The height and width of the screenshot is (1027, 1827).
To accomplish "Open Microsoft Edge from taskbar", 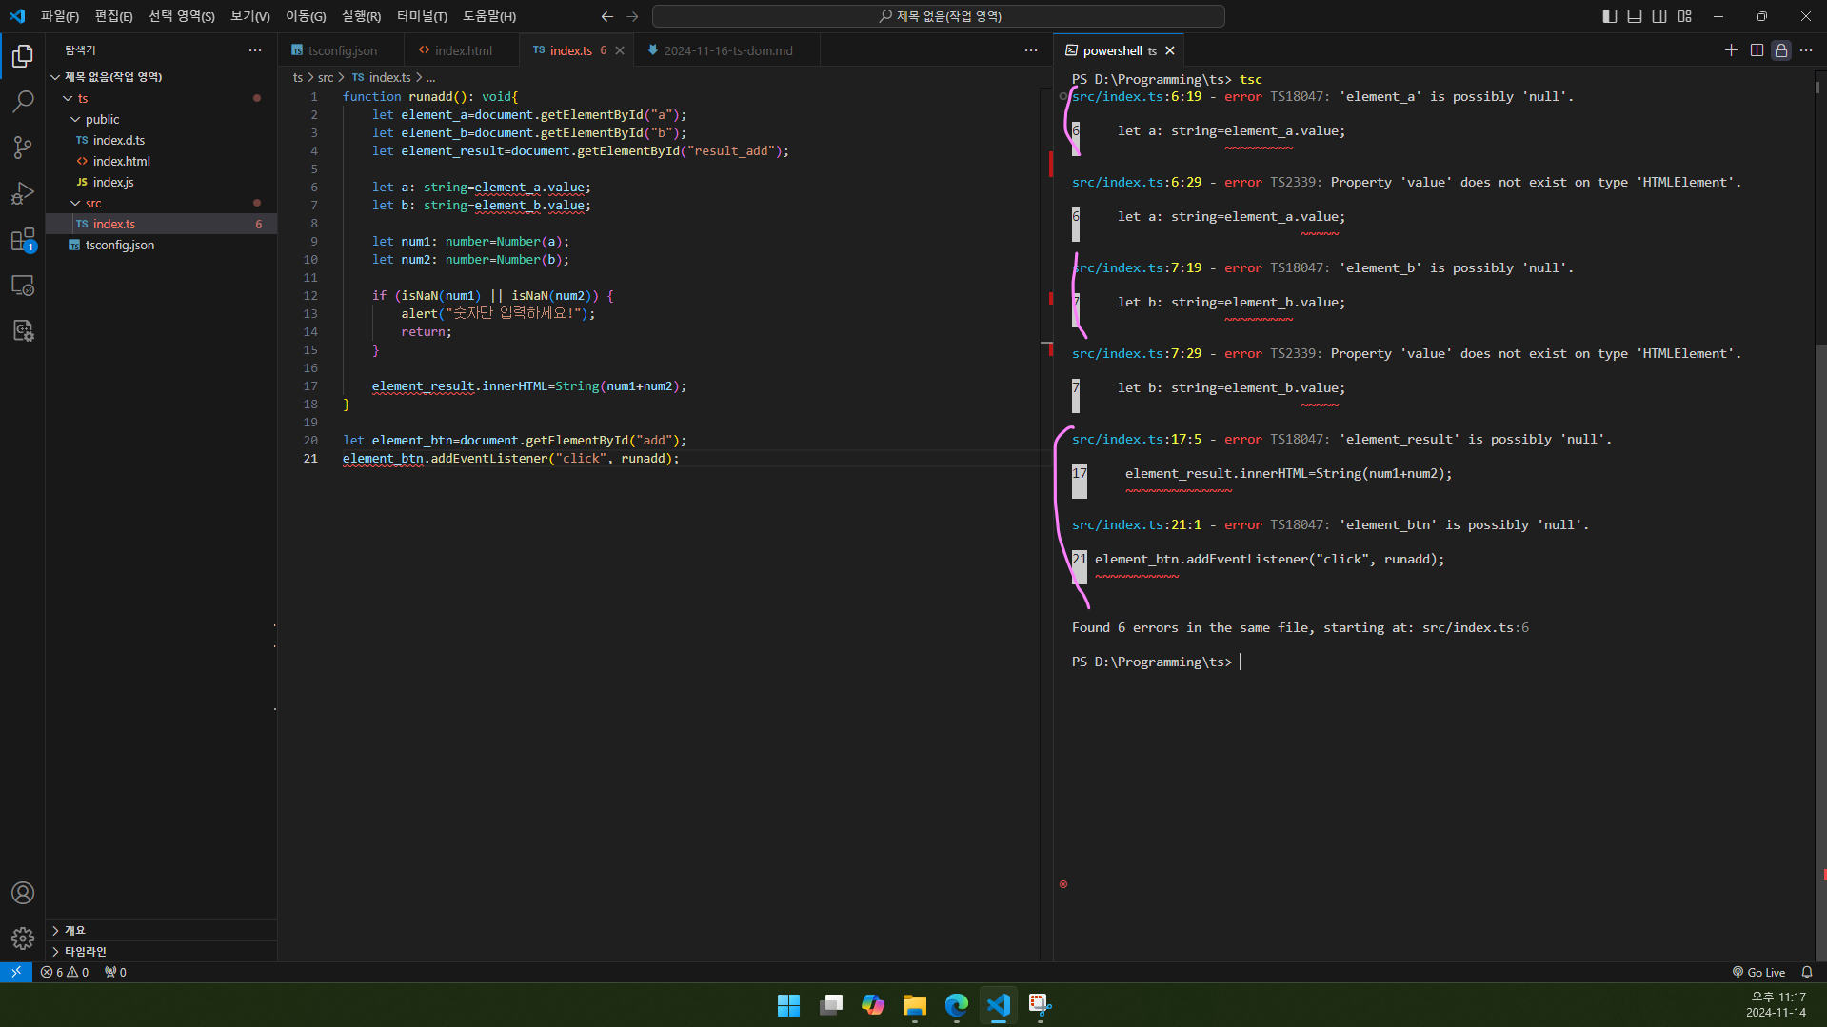I will click(x=956, y=1005).
